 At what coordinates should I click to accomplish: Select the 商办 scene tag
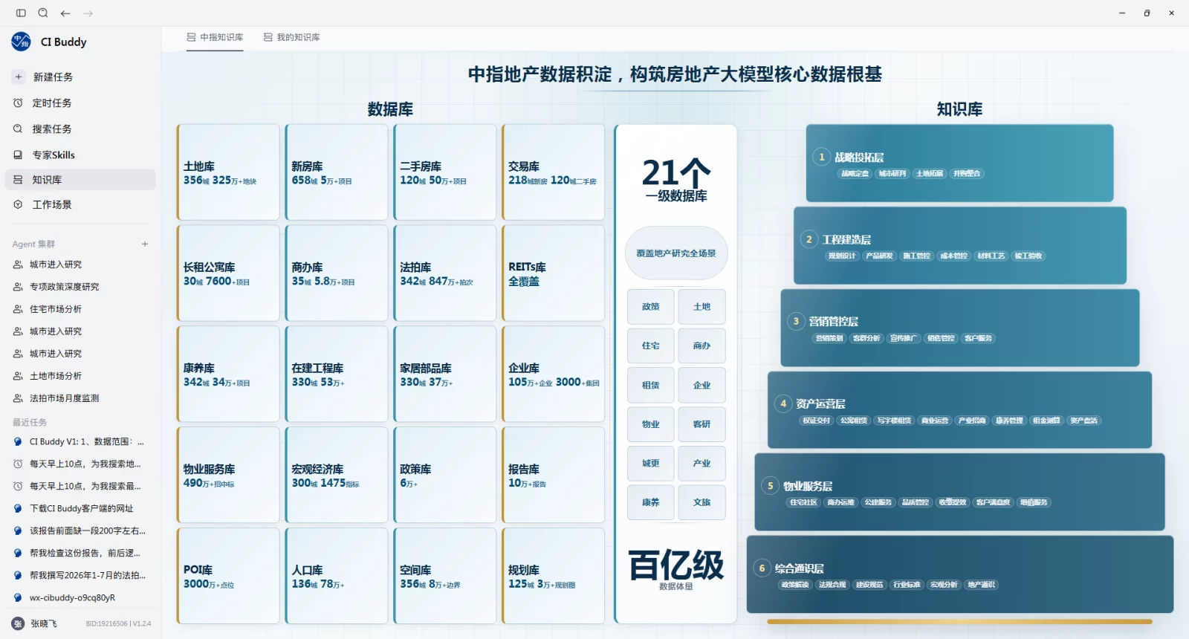click(x=702, y=346)
